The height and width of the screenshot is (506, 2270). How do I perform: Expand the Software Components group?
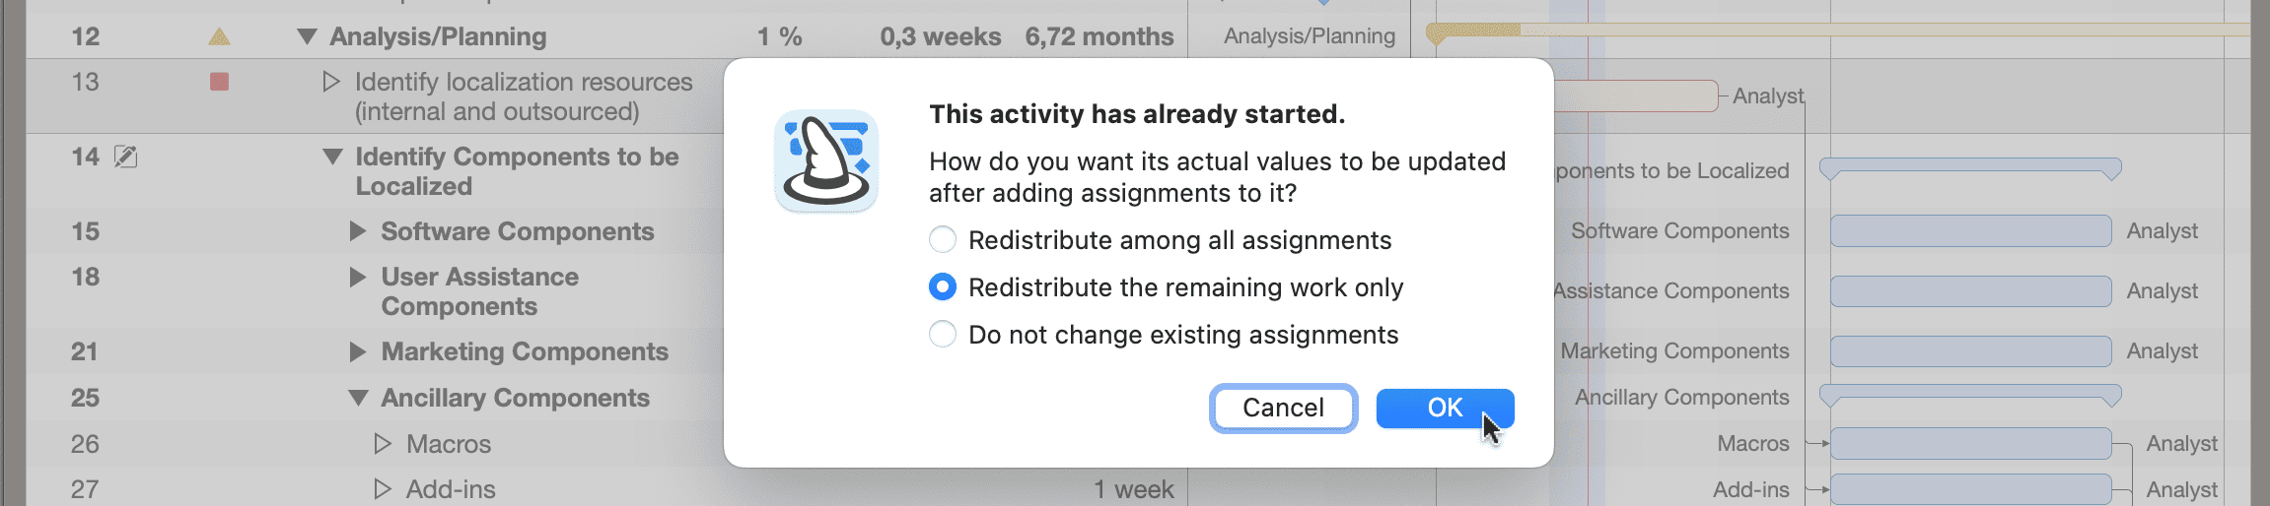pyautogui.click(x=358, y=231)
